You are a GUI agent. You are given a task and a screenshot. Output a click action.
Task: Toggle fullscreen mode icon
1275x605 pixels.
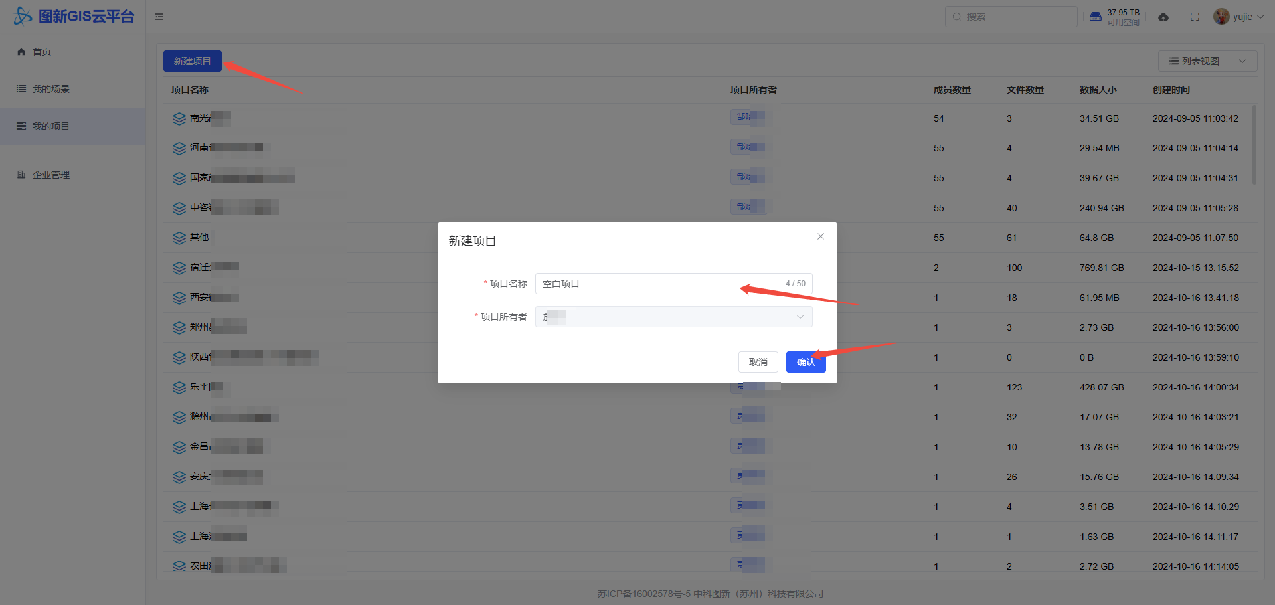(x=1195, y=17)
